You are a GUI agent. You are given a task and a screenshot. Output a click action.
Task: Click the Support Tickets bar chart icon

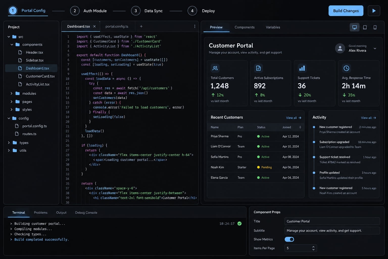click(302, 68)
